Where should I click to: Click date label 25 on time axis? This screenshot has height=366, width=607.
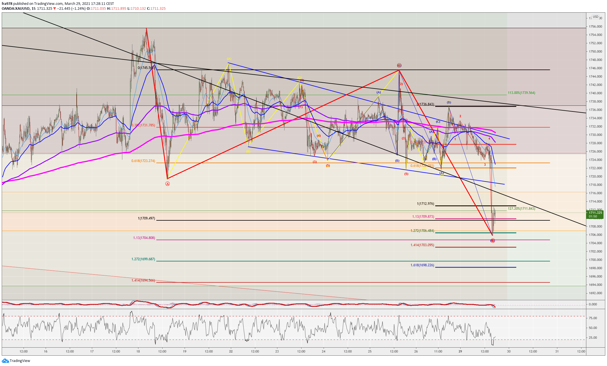(x=370, y=351)
